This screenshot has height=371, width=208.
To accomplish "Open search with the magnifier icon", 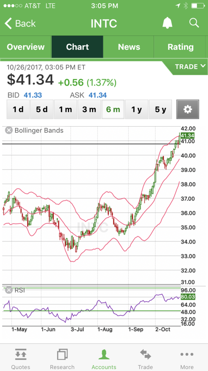I will coord(194,23).
